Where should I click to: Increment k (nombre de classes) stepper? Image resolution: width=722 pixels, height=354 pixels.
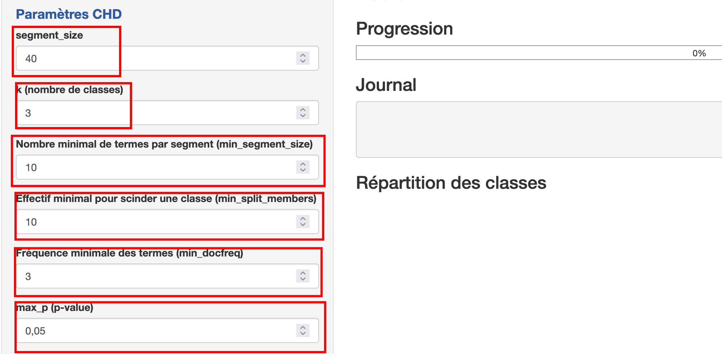point(303,110)
